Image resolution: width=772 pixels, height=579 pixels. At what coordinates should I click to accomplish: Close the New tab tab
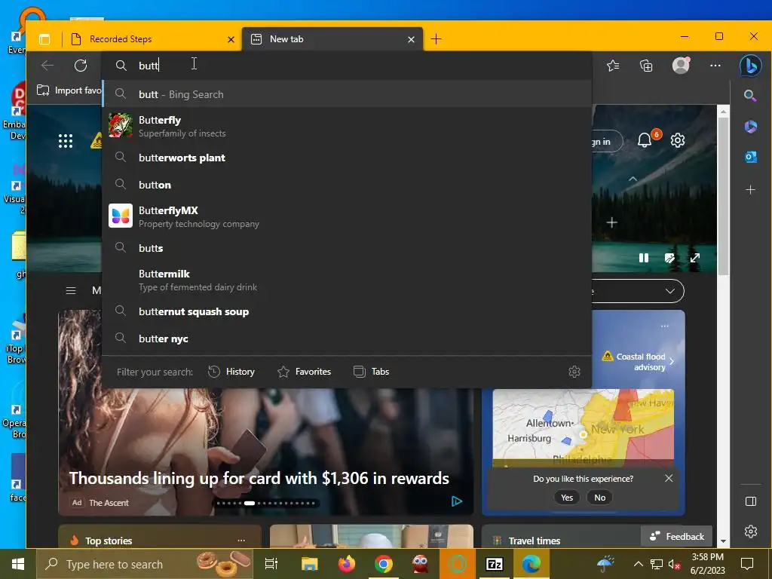(411, 39)
